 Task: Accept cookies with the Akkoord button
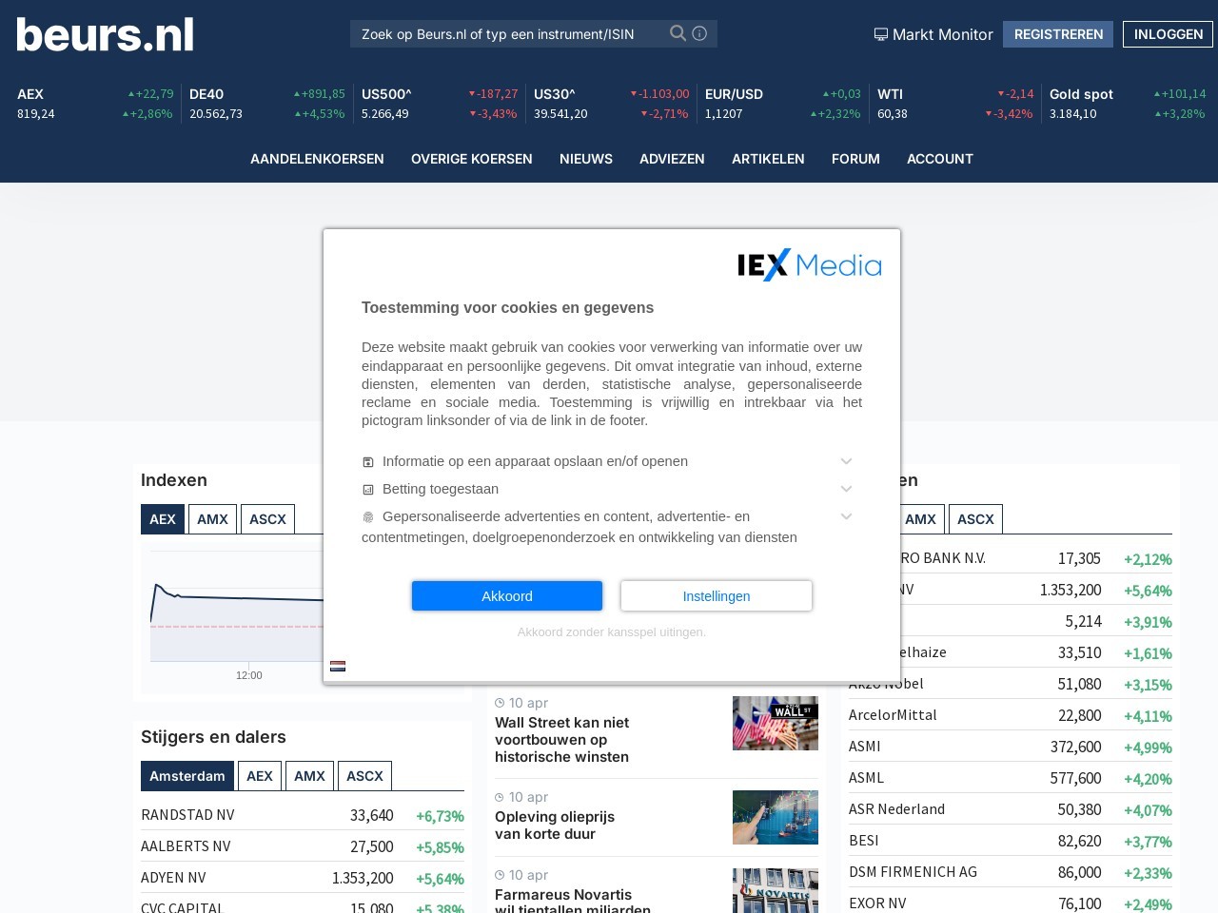(507, 596)
